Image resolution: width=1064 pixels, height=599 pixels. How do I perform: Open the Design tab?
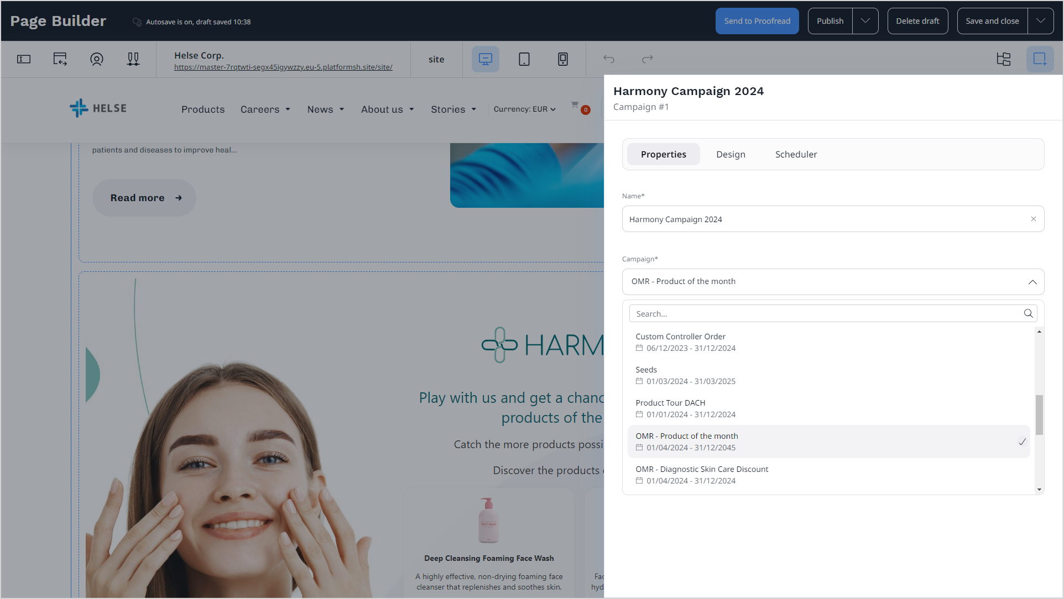pos(730,155)
